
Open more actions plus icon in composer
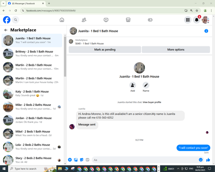click(70, 160)
